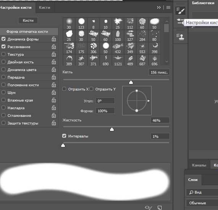Click Жесткость slider handle
This screenshot has height=210, width=218.
pyautogui.click(x=112, y=129)
